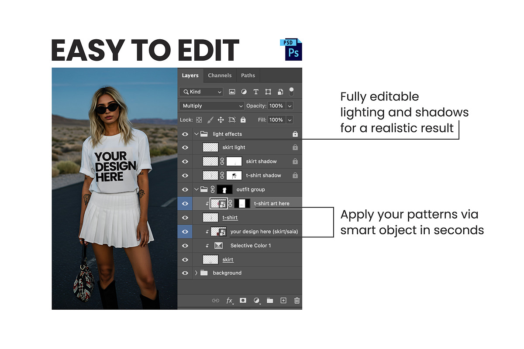Lock image pixels brush icon

click(210, 120)
